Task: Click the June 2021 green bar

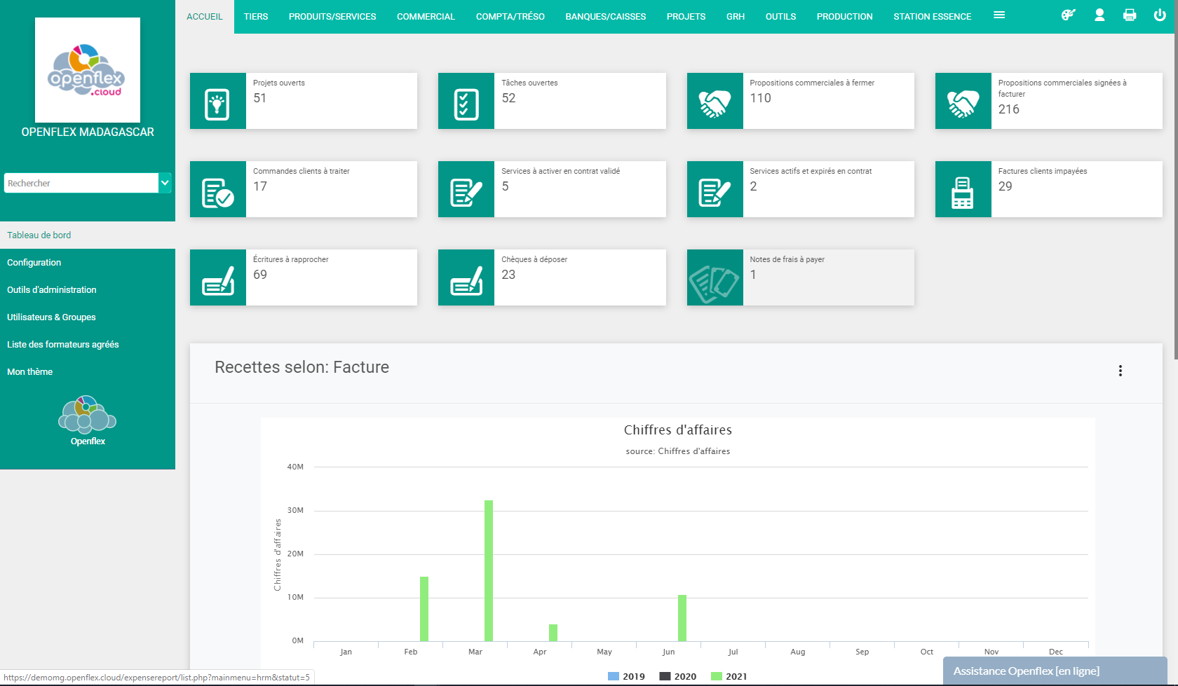Action: pos(682,618)
